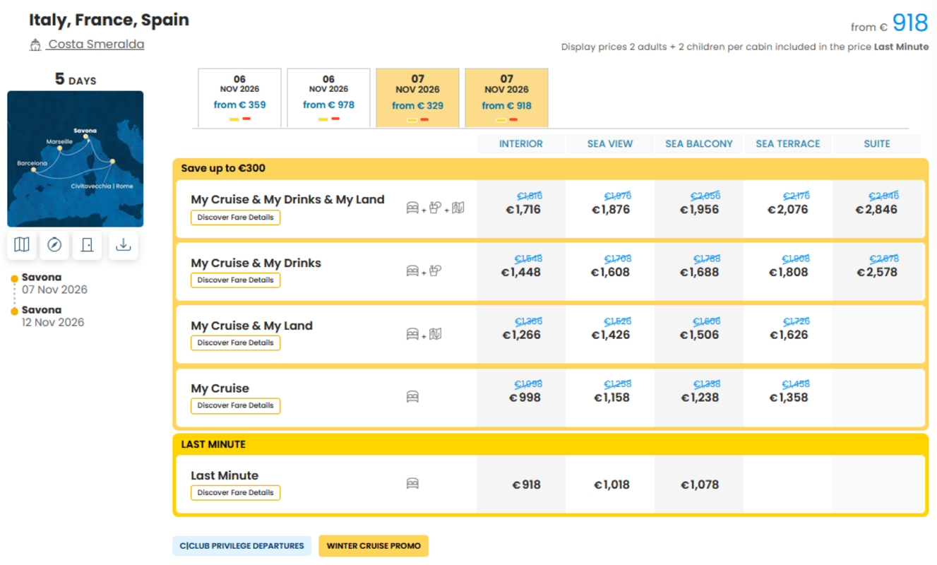Select the 06 Nov 2026 departure from € 359
The image size is (937, 565).
point(240,98)
